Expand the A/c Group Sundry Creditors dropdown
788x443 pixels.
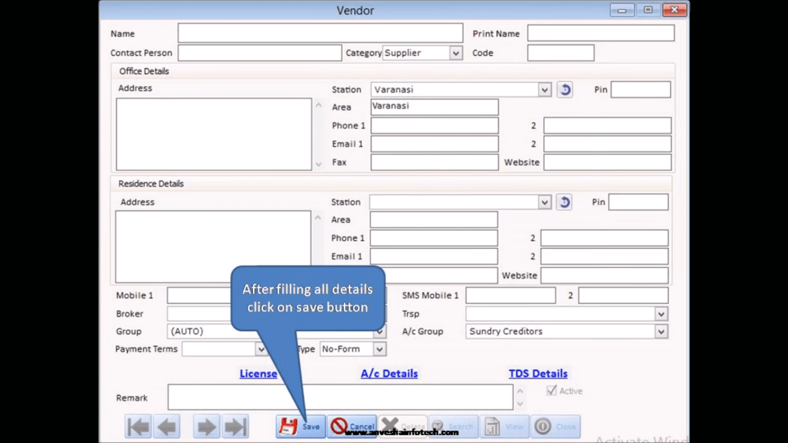661,332
